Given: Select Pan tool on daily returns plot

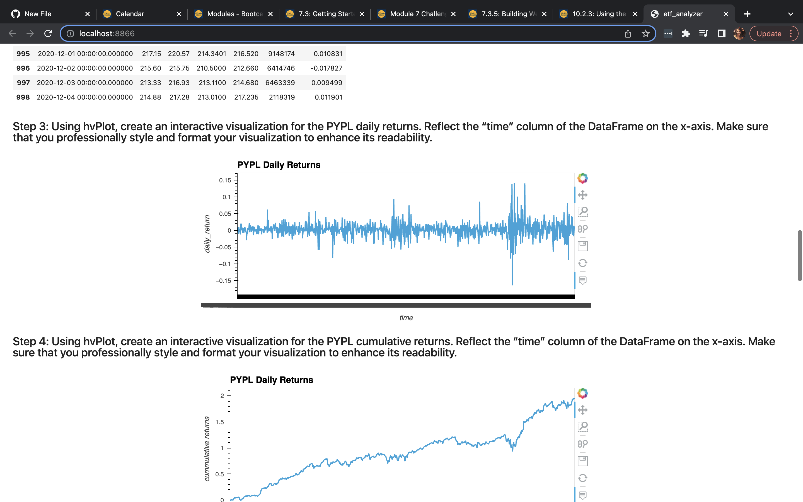Looking at the screenshot, I should [x=582, y=195].
